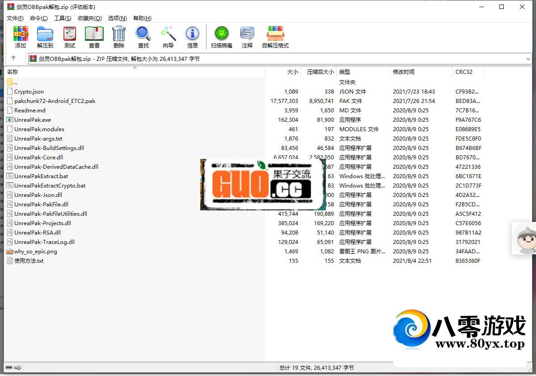
Task: Expand the archive path dropdown arrow
Action: point(528,59)
